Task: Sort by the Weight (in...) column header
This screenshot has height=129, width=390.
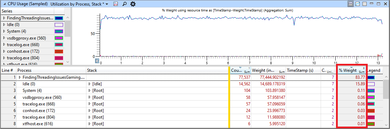Action: (x=268, y=70)
